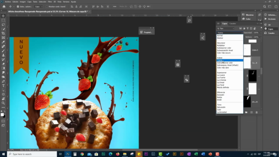Viewport: 279px width, 157px height.
Task: Toggle Mostrar contr. transf. checkbox
Action: coord(47,7)
